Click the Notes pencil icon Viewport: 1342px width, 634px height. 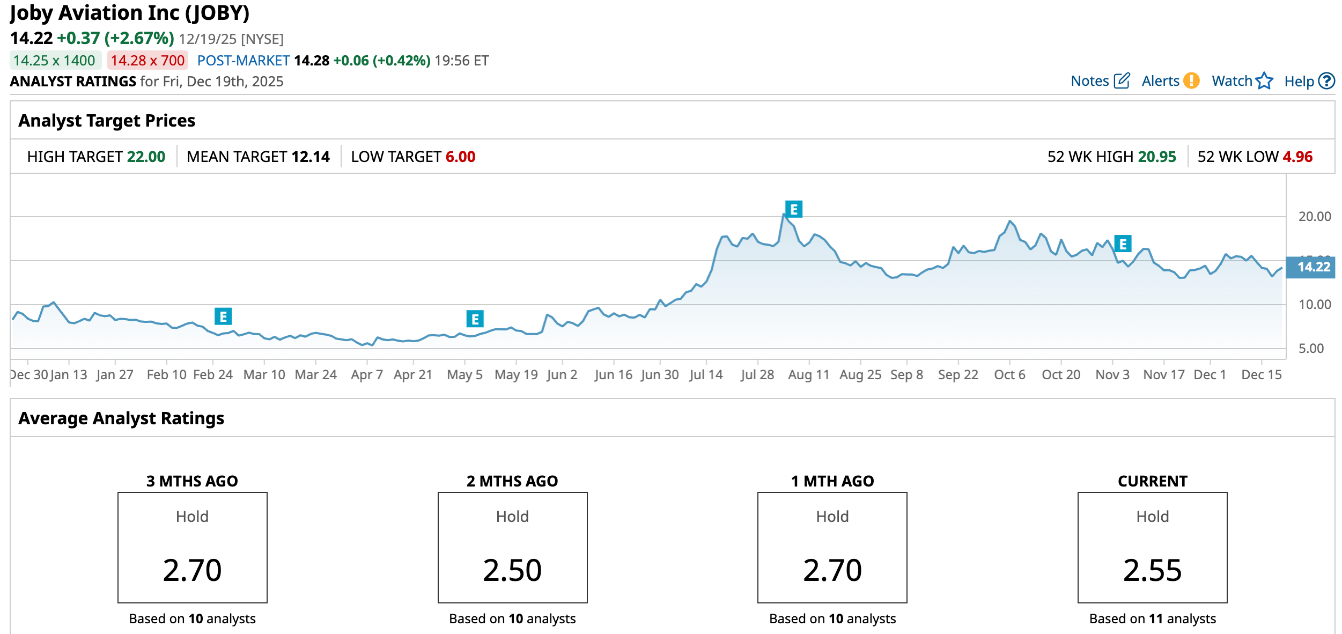1122,80
